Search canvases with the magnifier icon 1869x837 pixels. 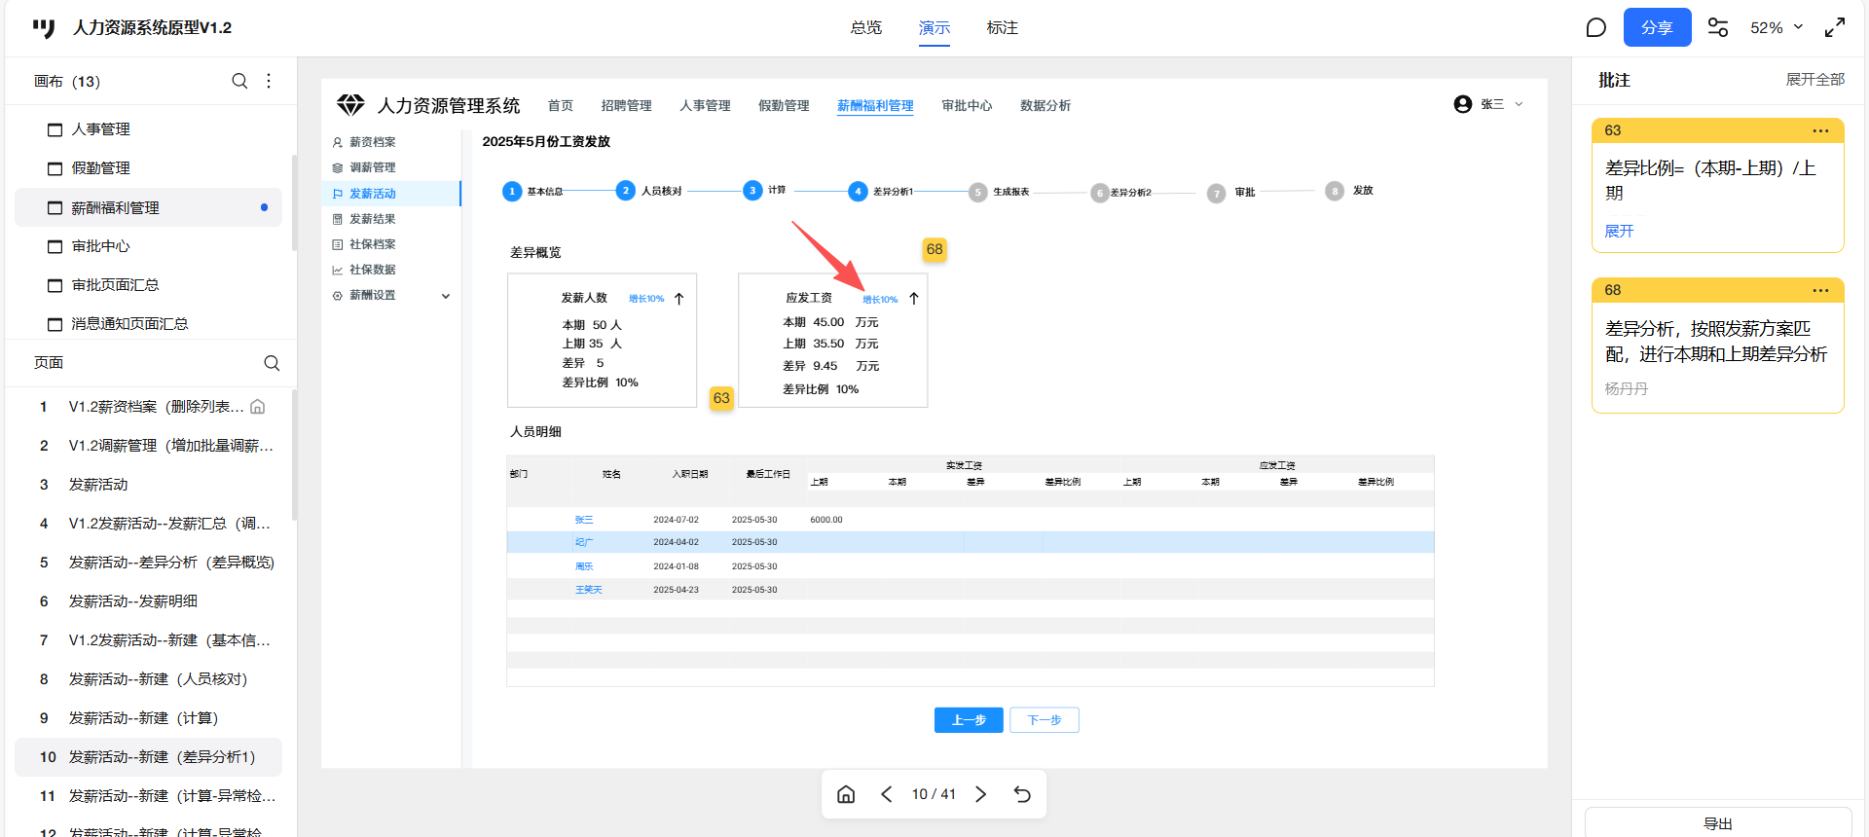point(239,81)
